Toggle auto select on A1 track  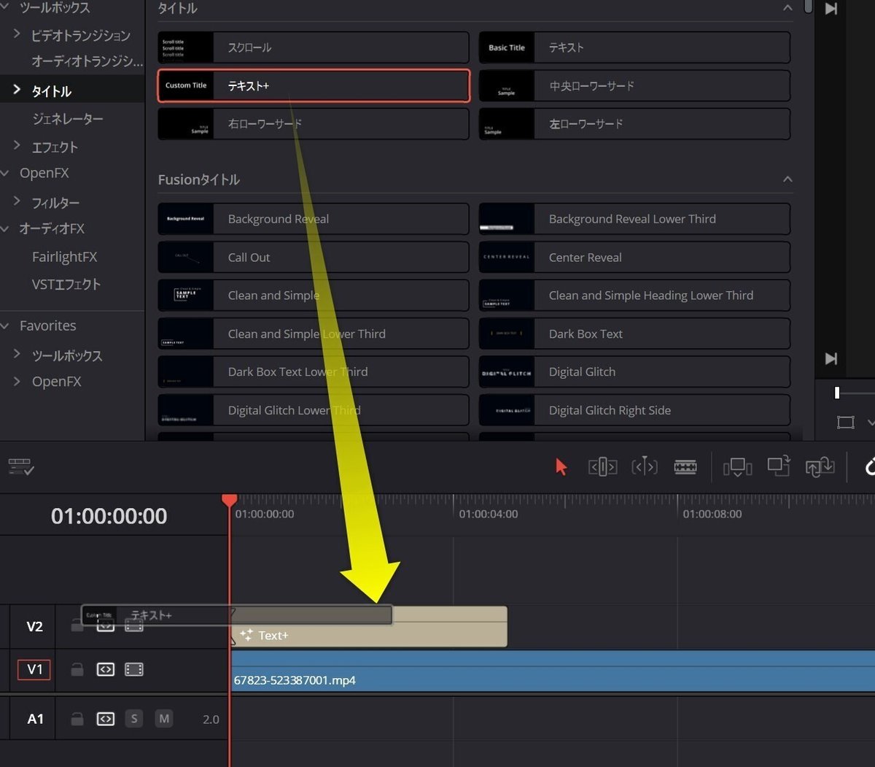tap(106, 719)
